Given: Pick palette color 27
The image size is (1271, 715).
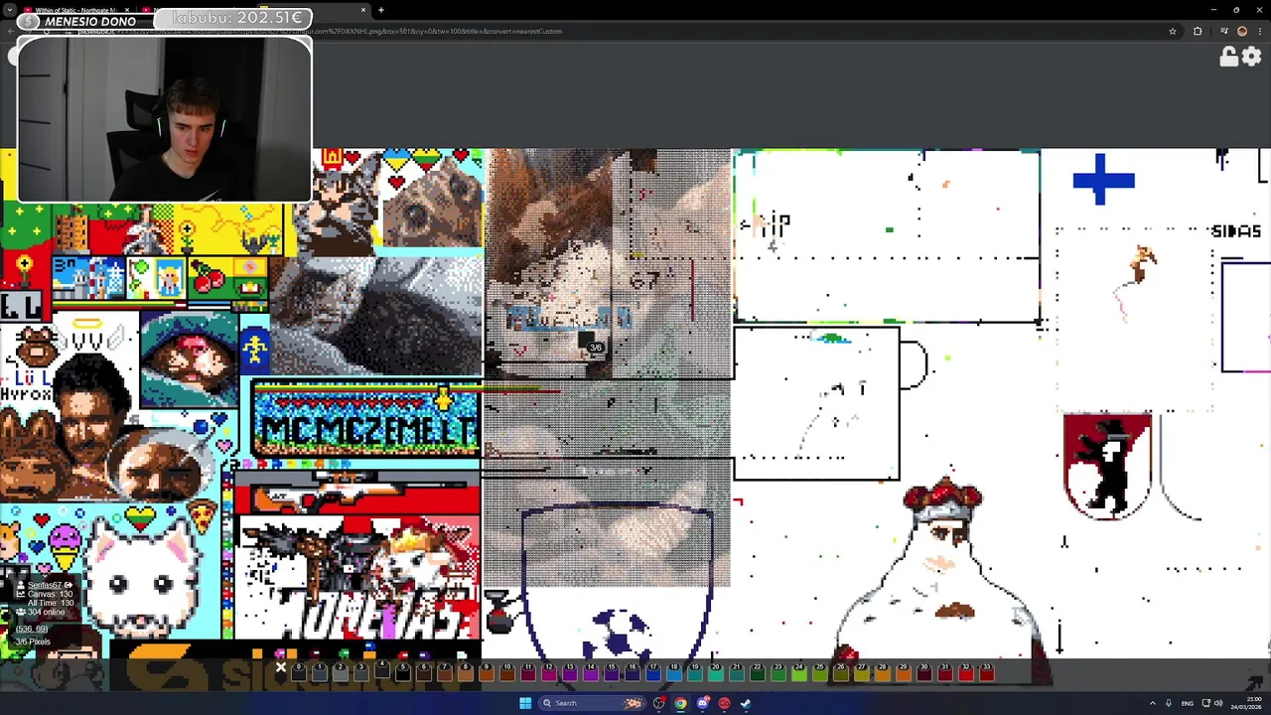Looking at the screenshot, I should (861, 673).
